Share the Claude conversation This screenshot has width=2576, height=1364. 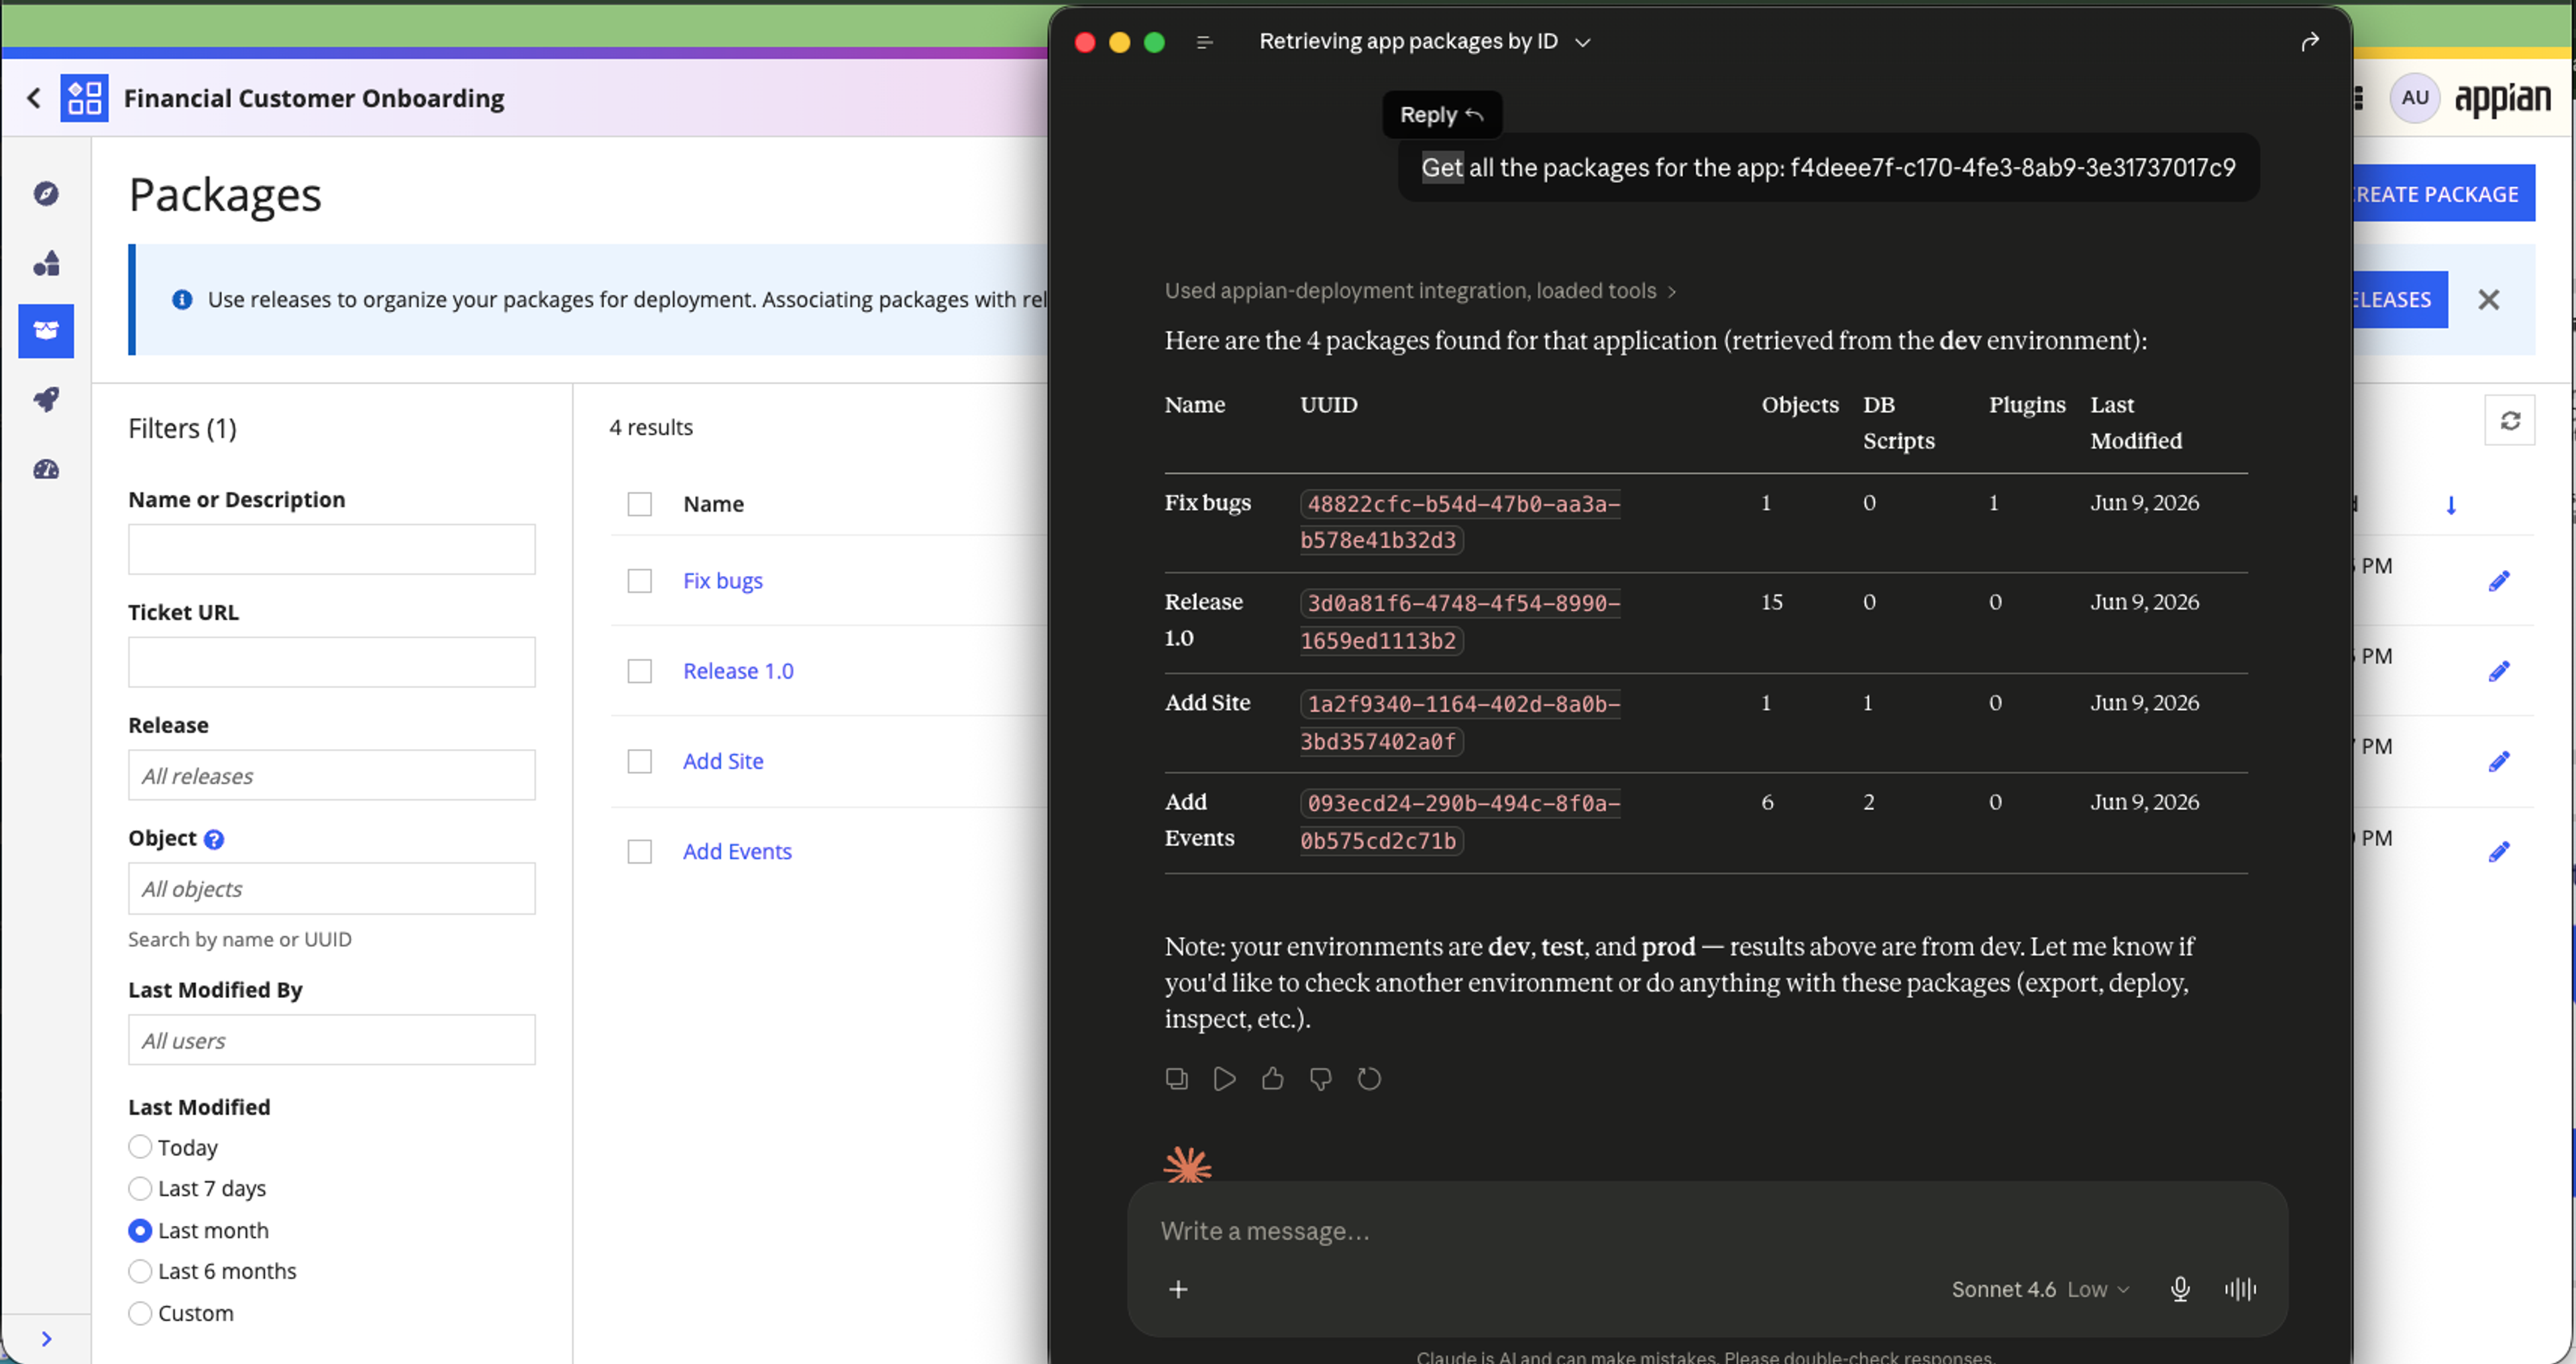pyautogui.click(x=2309, y=42)
